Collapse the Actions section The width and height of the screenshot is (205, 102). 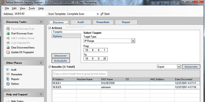coord(49,28)
